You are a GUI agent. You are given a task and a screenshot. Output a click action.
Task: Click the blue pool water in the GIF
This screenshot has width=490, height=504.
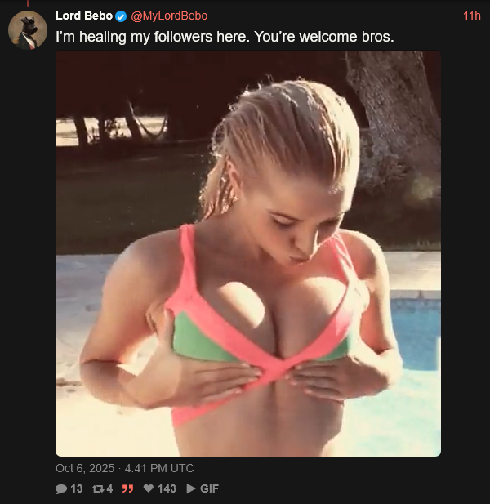pos(416,332)
